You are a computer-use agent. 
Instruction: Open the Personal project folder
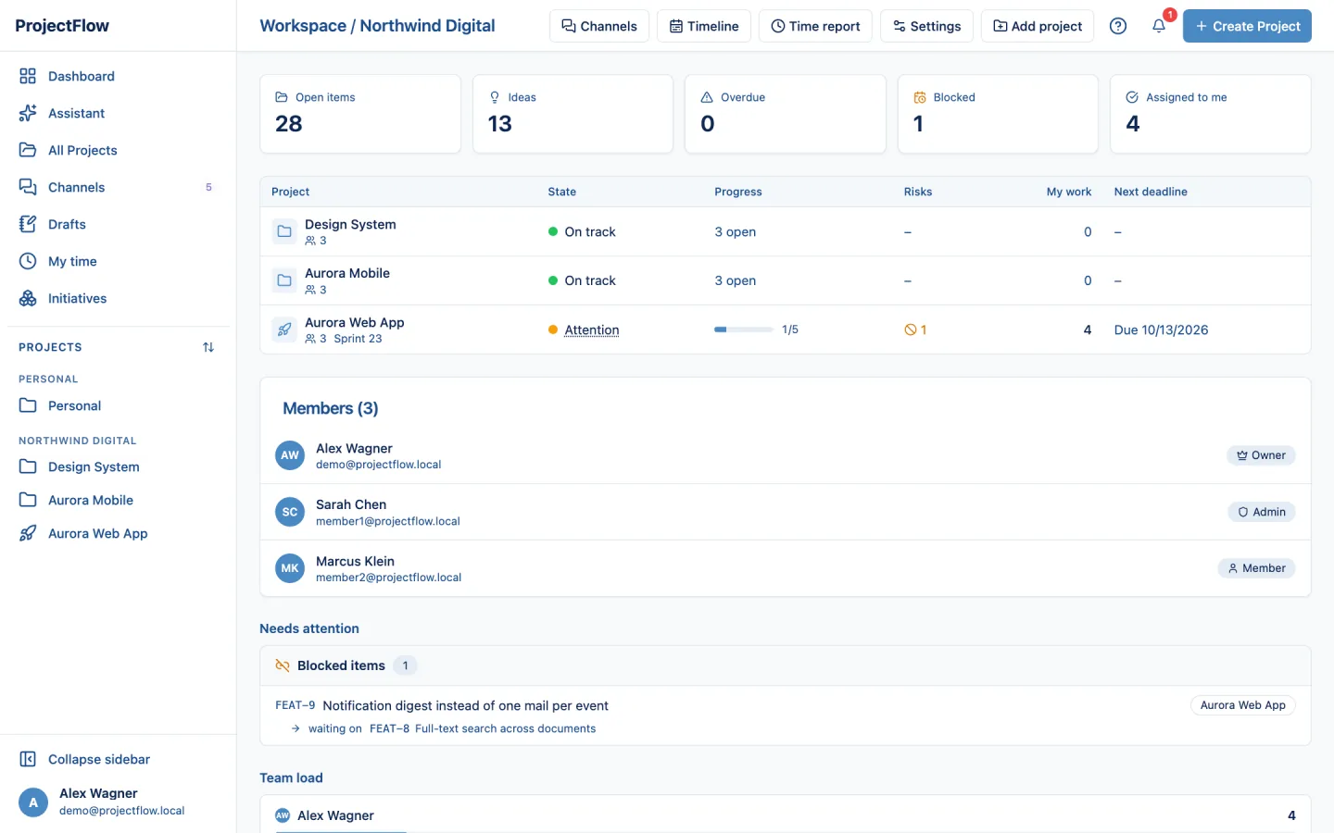tap(118, 405)
